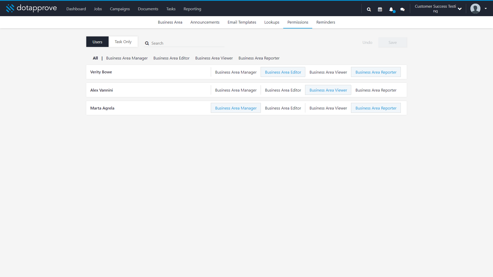Image resolution: width=493 pixels, height=277 pixels.
Task: Disable Business Area Reporter for Marta Agrela
Action: point(376,108)
